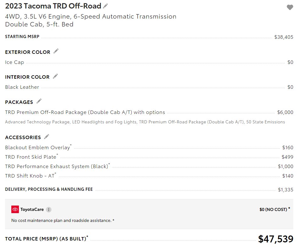Edit Packages using its pencil icon

(x=39, y=101)
